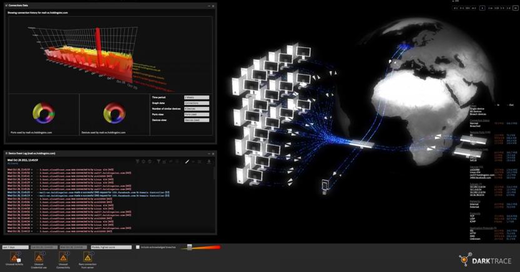Click 'Ports used by mail-oc.holdingsinc.com' caption
Screen dimensions: 520x272
[x=31, y=133]
